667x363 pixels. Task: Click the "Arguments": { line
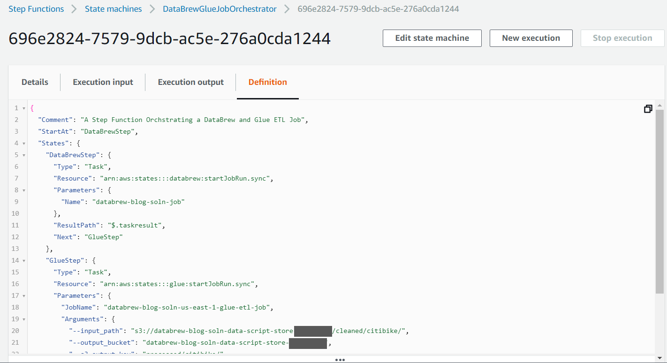[x=88, y=319]
